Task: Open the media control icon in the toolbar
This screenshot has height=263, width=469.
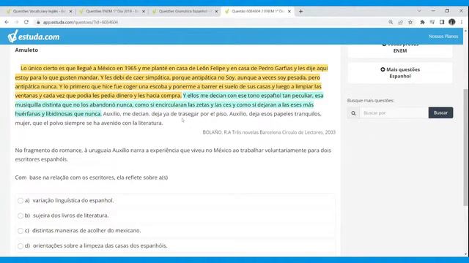Action: [432, 22]
